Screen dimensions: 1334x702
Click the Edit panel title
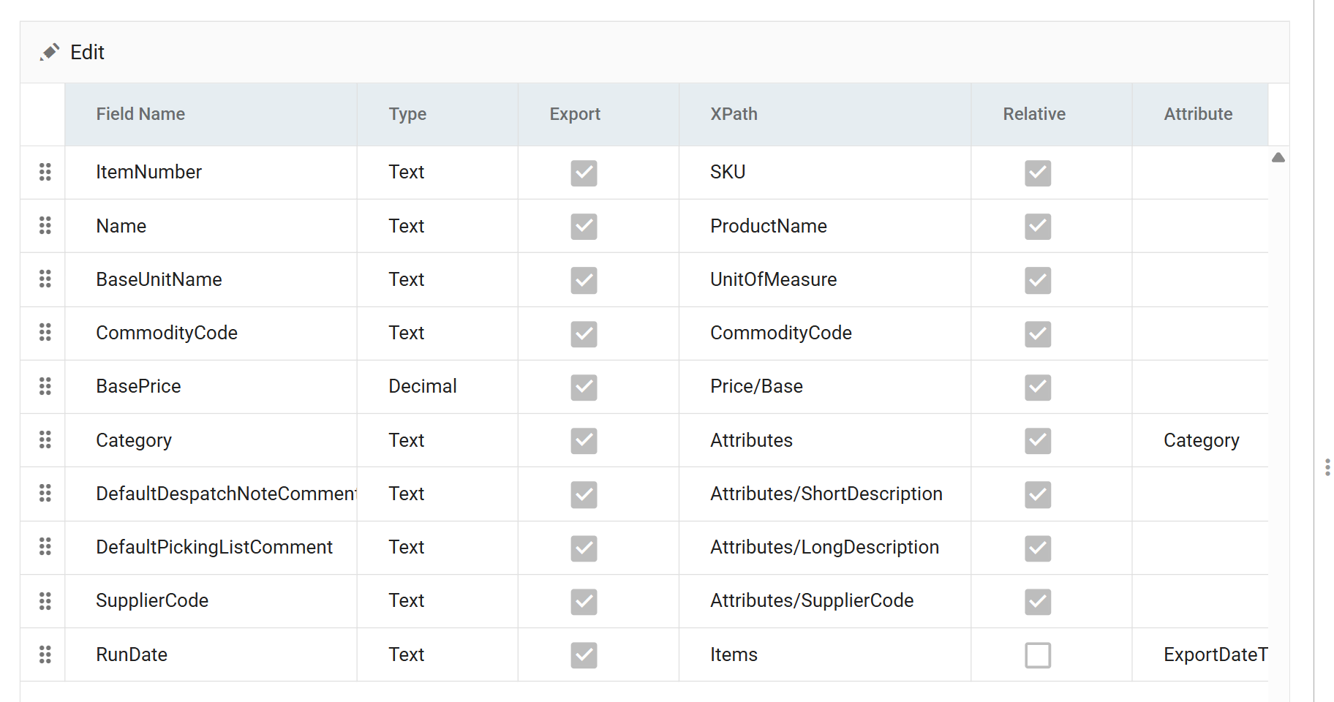[87, 52]
